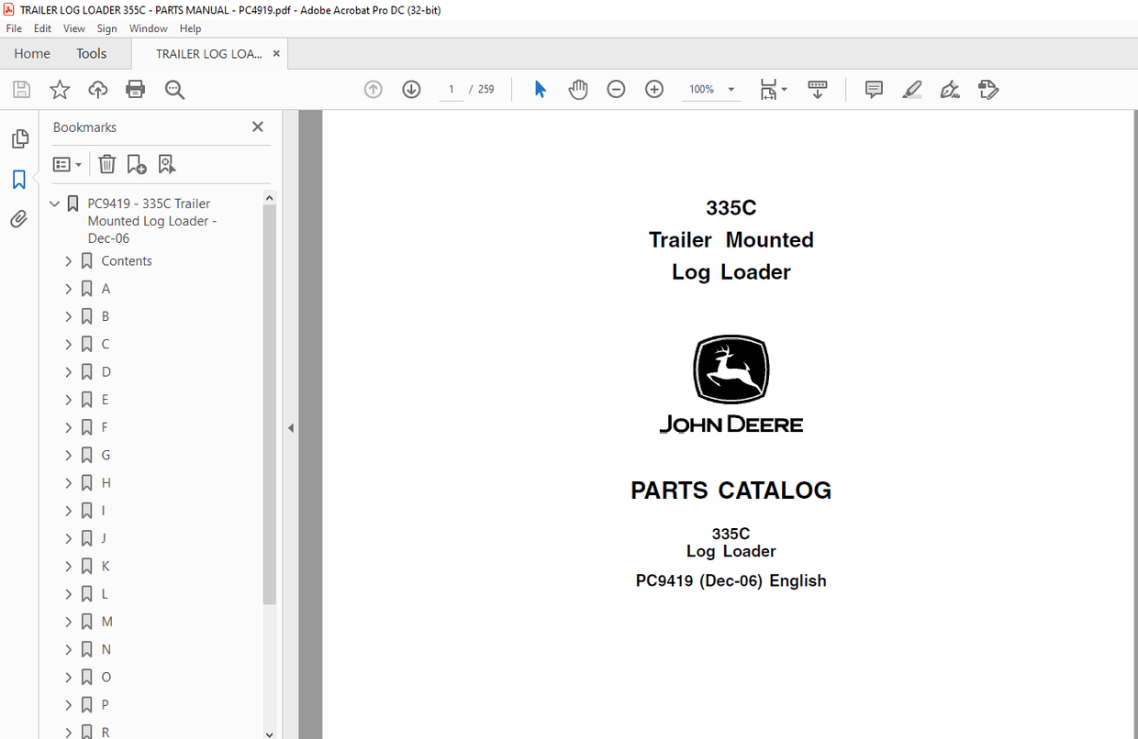The width and height of the screenshot is (1138, 739).
Task: Zoom out using the minus icon
Action: tap(616, 89)
